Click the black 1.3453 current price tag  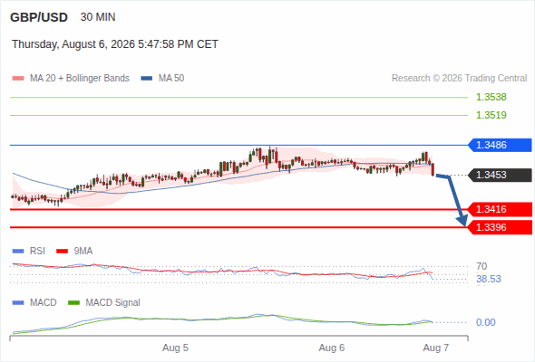tap(500, 175)
